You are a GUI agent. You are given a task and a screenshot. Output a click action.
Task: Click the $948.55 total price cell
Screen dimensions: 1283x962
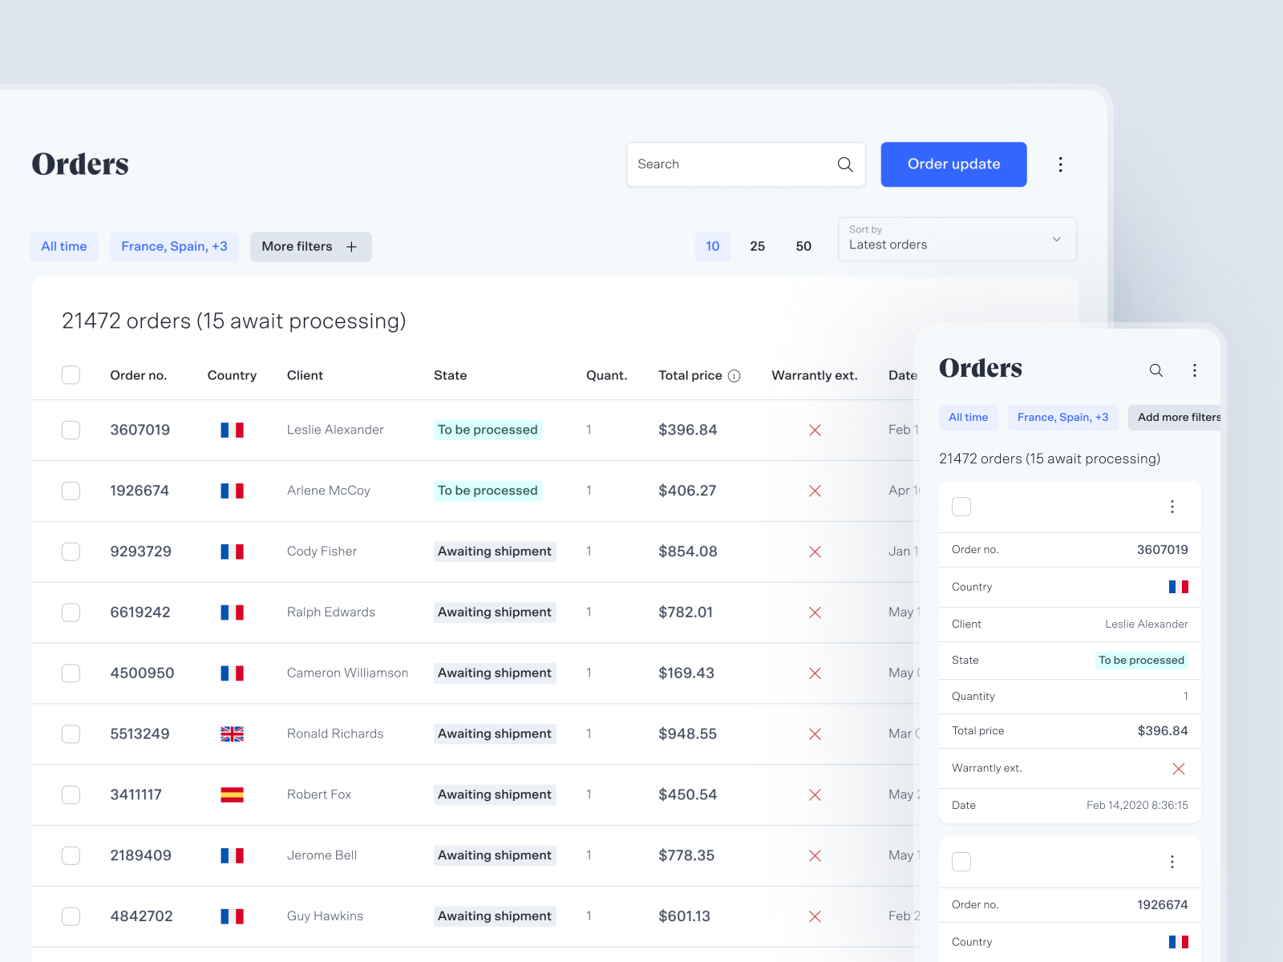coord(688,734)
